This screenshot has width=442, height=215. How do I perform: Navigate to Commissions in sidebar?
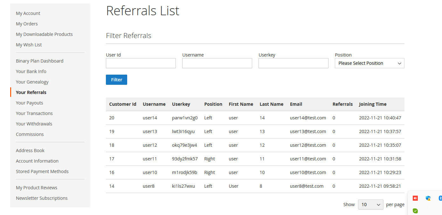pyautogui.click(x=30, y=134)
